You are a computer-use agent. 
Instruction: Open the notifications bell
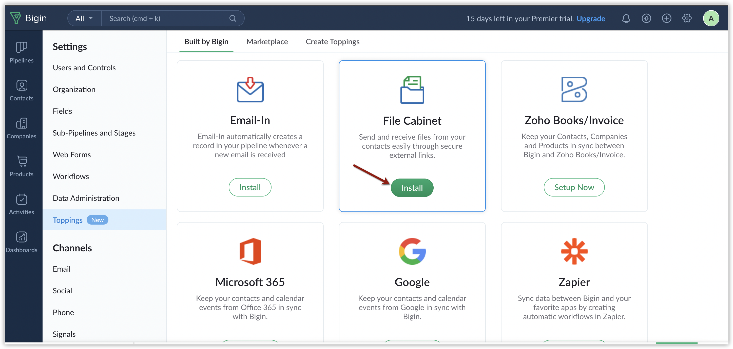[626, 18]
